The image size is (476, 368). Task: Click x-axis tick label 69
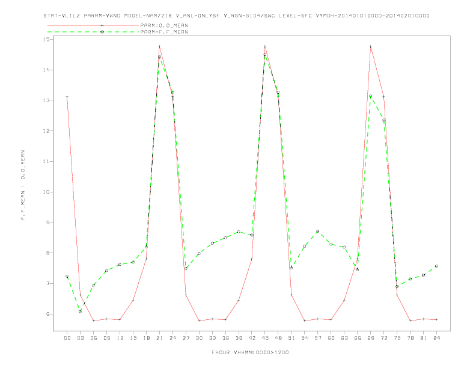370,338
